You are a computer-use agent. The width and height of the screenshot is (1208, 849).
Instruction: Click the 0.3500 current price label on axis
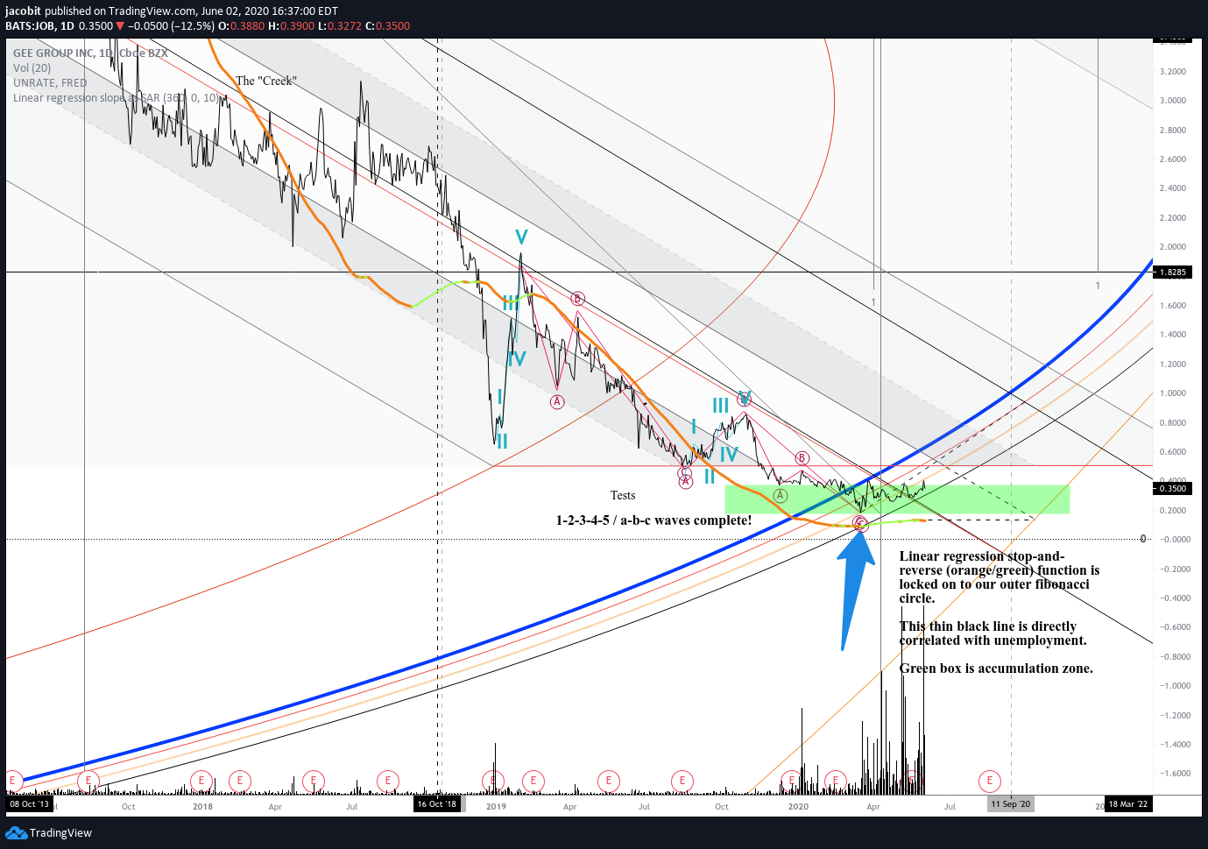point(1173,488)
